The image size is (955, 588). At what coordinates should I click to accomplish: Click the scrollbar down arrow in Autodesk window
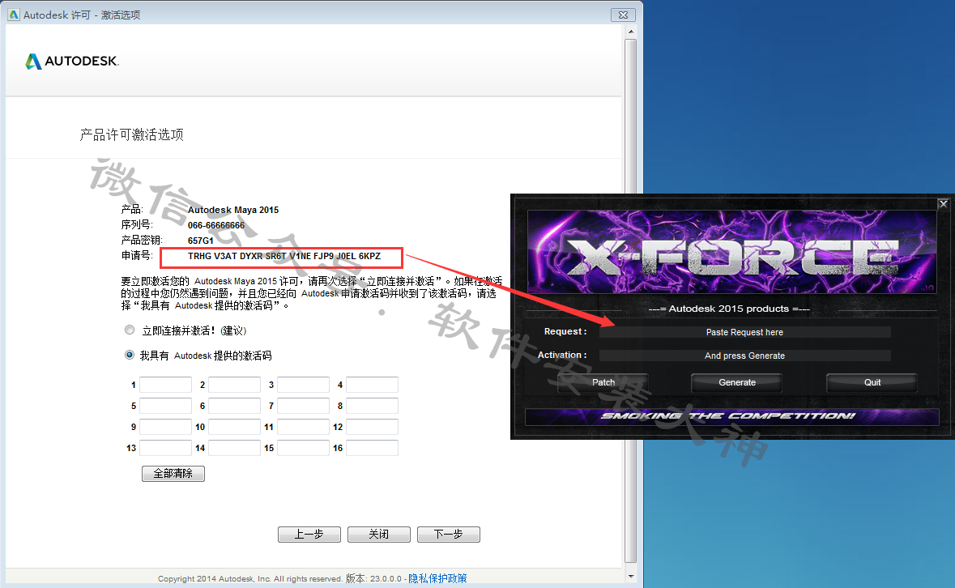631,577
